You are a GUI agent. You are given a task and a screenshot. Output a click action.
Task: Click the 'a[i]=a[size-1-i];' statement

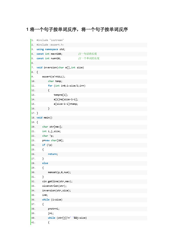click(66, 99)
